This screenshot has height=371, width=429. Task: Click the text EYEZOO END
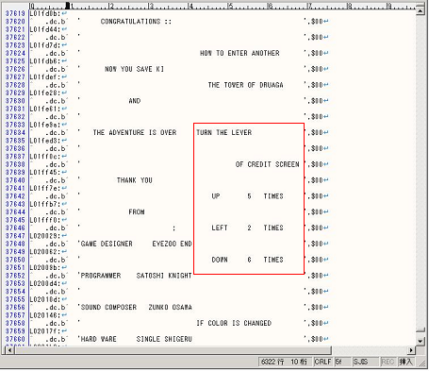pos(172,244)
